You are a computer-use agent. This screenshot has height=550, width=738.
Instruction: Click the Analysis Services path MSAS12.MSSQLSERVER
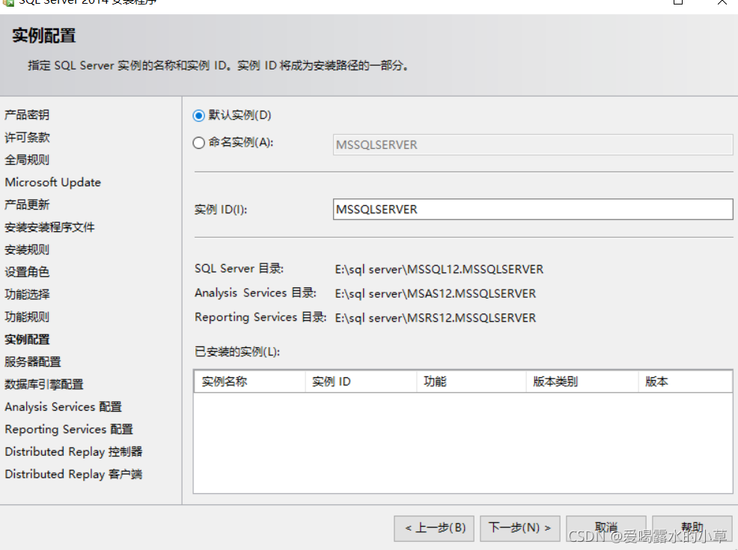point(436,294)
